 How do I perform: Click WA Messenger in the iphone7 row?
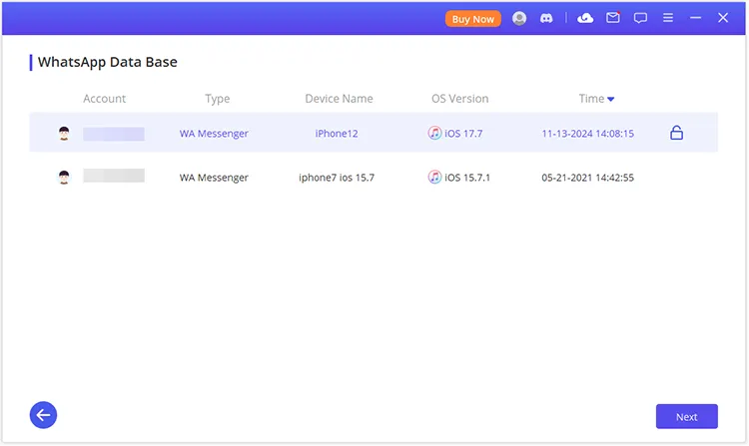tap(214, 178)
